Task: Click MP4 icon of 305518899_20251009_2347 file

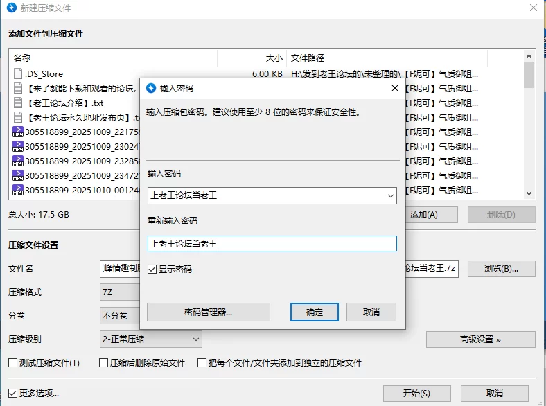Action: pyautogui.click(x=18, y=175)
